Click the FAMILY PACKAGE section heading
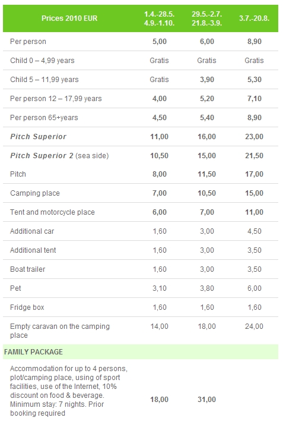The width and height of the screenshot is (283, 427). [33, 352]
